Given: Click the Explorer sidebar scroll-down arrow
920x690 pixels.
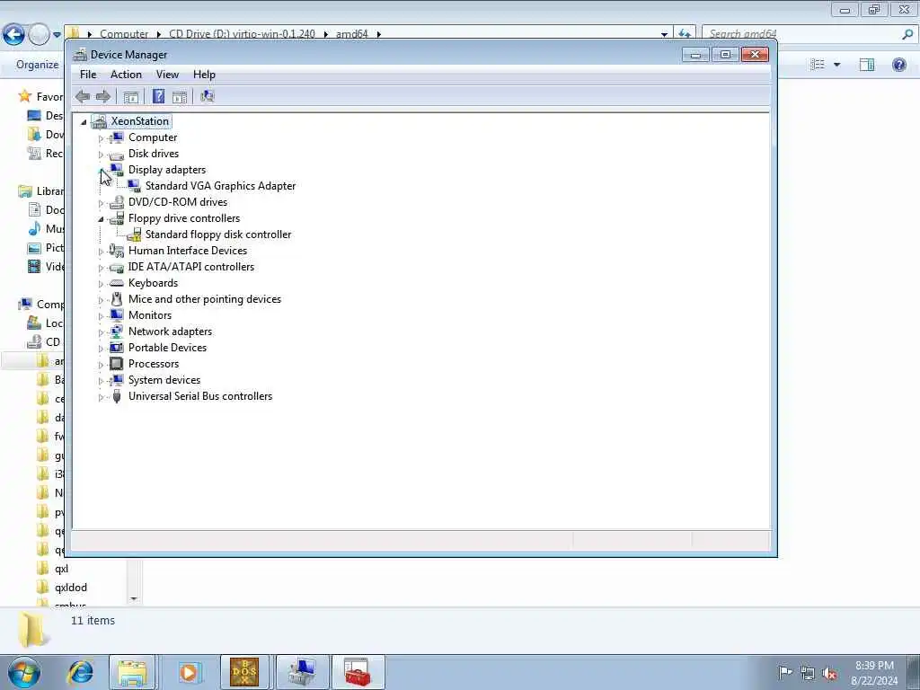Looking at the screenshot, I should click(x=134, y=599).
